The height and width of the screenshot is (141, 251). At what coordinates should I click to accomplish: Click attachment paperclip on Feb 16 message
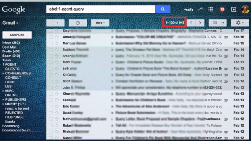[226, 37]
